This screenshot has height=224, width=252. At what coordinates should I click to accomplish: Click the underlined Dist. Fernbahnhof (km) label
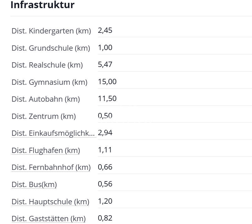[x=51, y=167]
